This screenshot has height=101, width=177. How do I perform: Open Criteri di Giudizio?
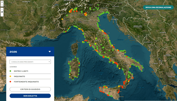[30, 89]
